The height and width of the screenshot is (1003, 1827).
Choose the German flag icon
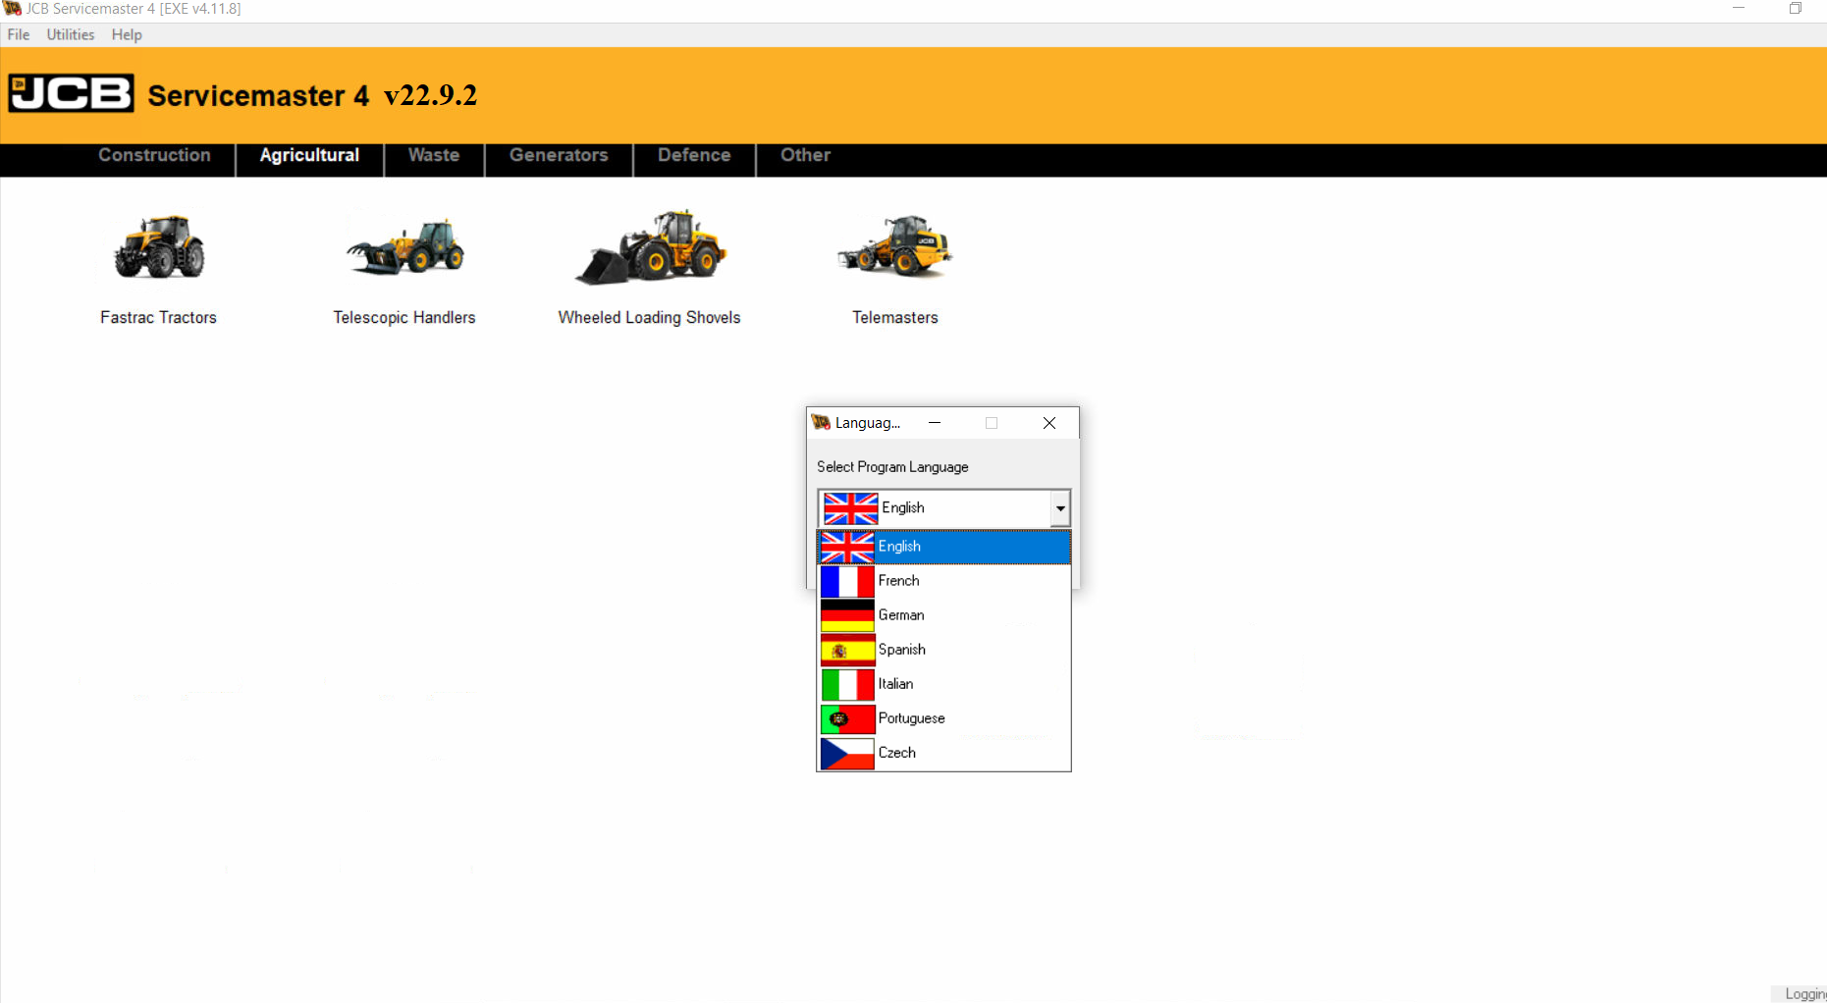tap(847, 615)
